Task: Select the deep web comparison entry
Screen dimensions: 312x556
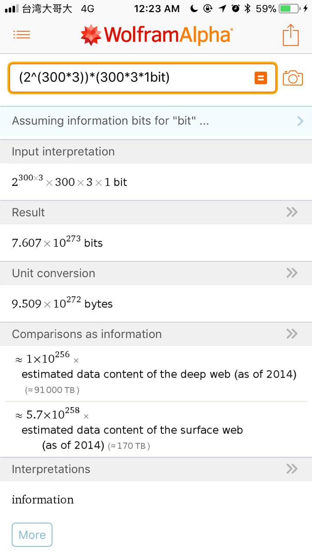Action: click(156, 374)
